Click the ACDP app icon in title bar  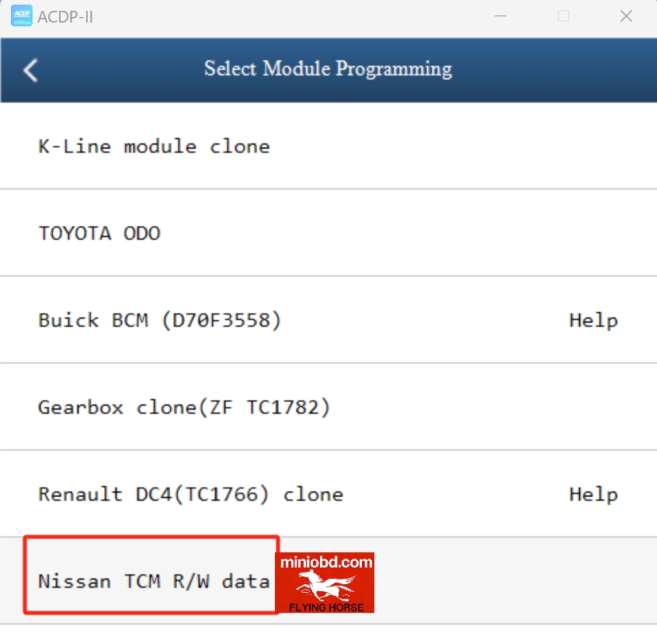click(x=21, y=16)
